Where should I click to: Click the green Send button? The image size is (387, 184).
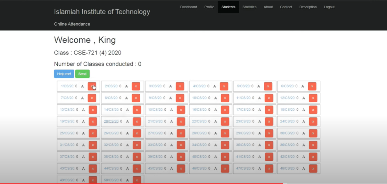click(82, 74)
